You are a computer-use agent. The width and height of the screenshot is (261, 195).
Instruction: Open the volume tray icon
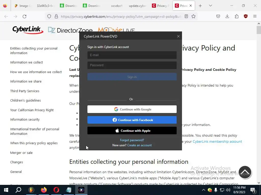point(228,190)
